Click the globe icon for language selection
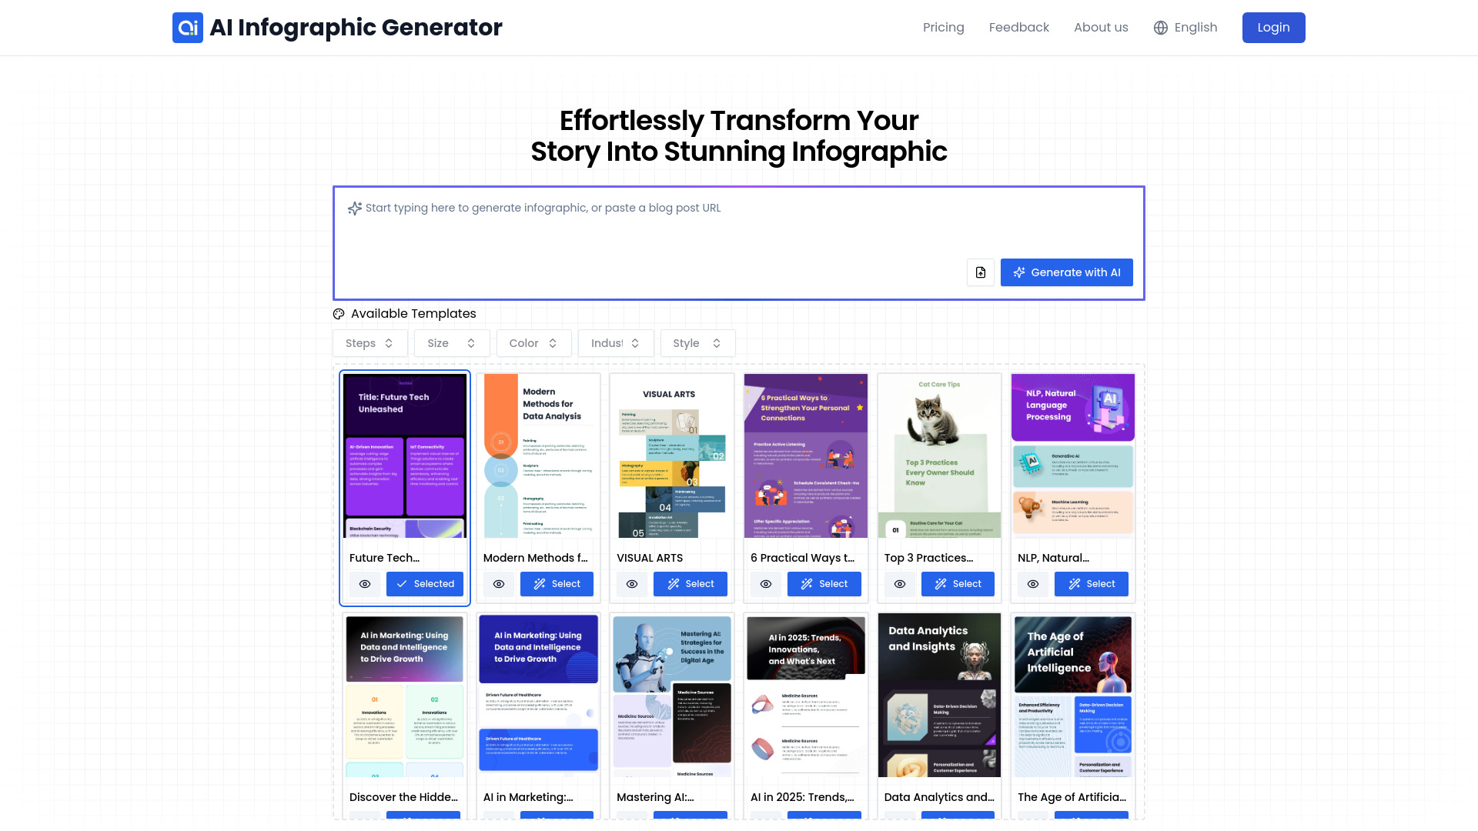Viewport: 1478px width, 831px height. (1162, 28)
